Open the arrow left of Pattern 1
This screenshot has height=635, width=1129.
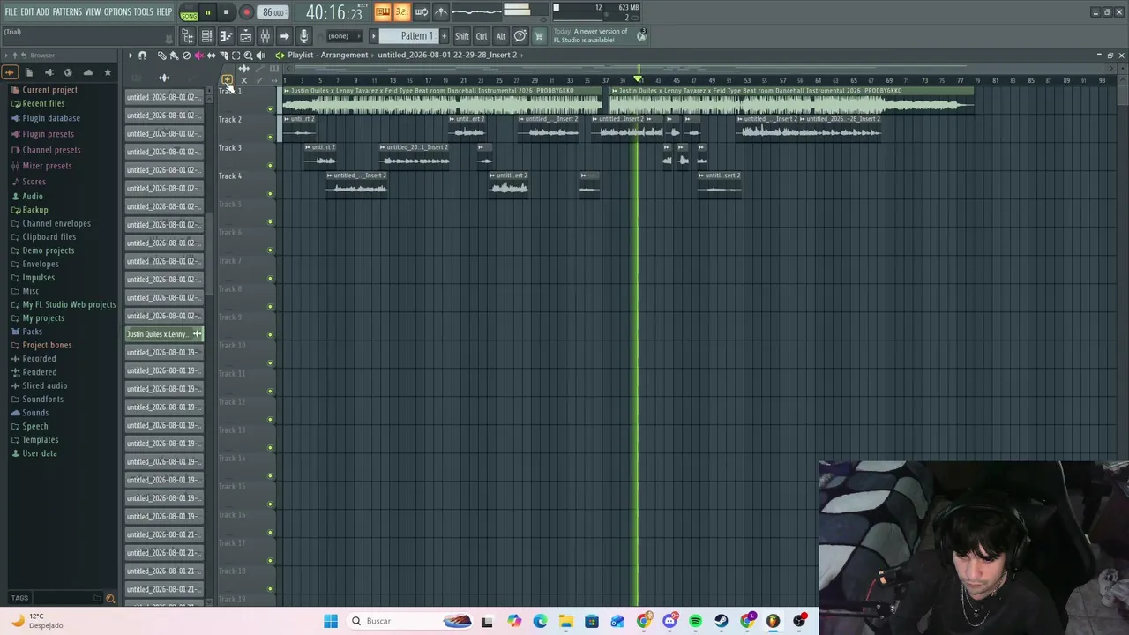(x=373, y=36)
